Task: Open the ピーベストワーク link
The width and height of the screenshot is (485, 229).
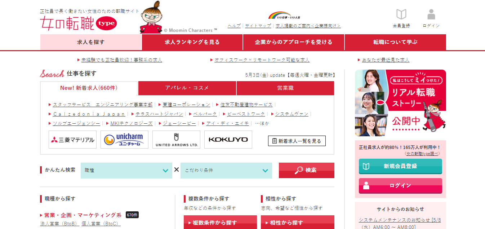Action: pos(246,114)
